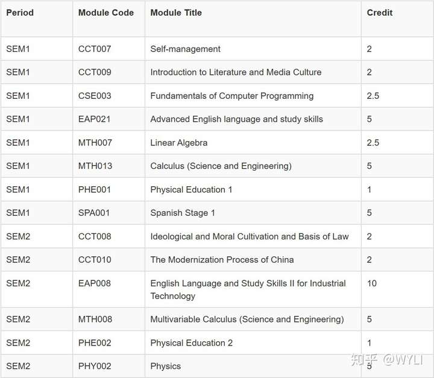Select the Physical Education 1 cell
This screenshot has width=434, height=378.
(x=191, y=189)
